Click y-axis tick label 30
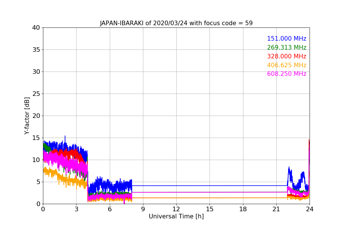This screenshot has height=229, width=344. click(36, 72)
